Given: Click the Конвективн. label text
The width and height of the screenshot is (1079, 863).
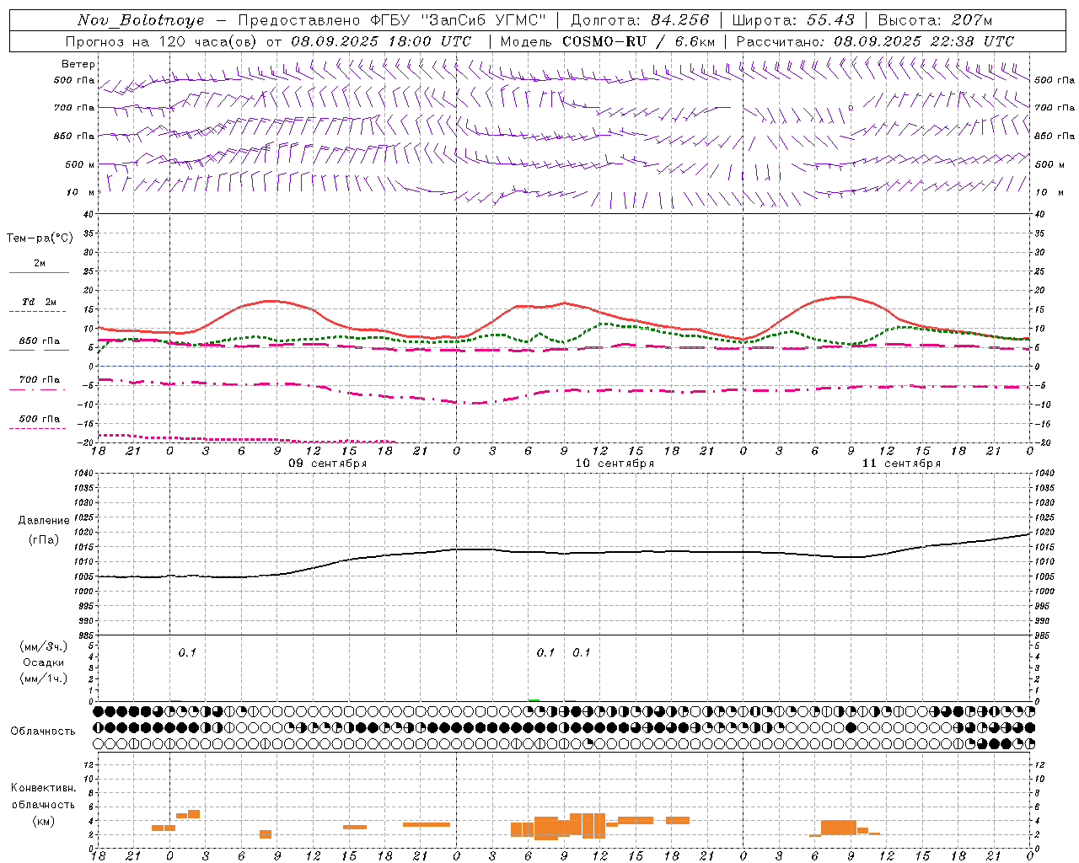Looking at the screenshot, I should point(44,788).
